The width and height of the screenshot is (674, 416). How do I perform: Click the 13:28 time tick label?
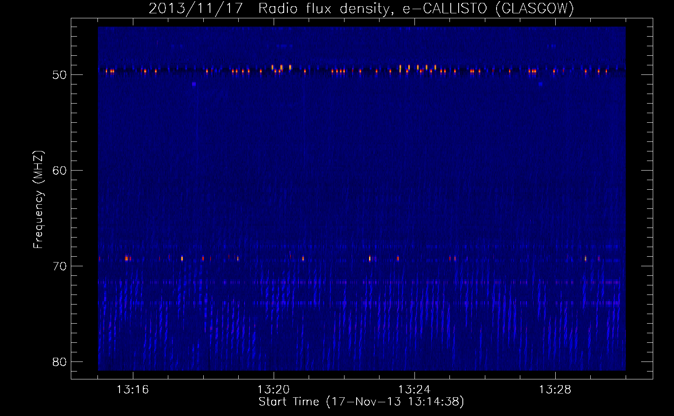[555, 390]
